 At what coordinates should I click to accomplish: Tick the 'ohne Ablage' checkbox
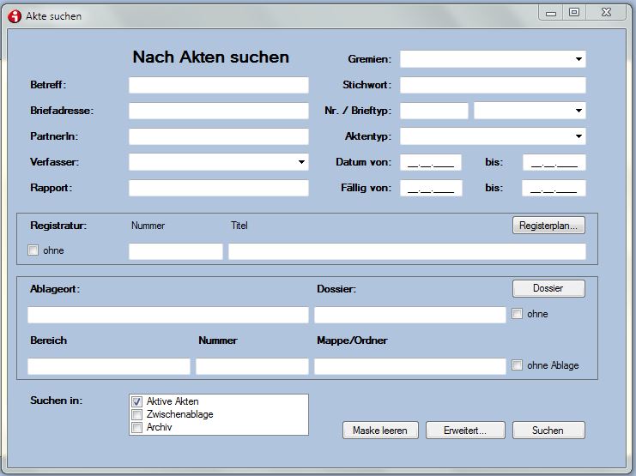517,365
